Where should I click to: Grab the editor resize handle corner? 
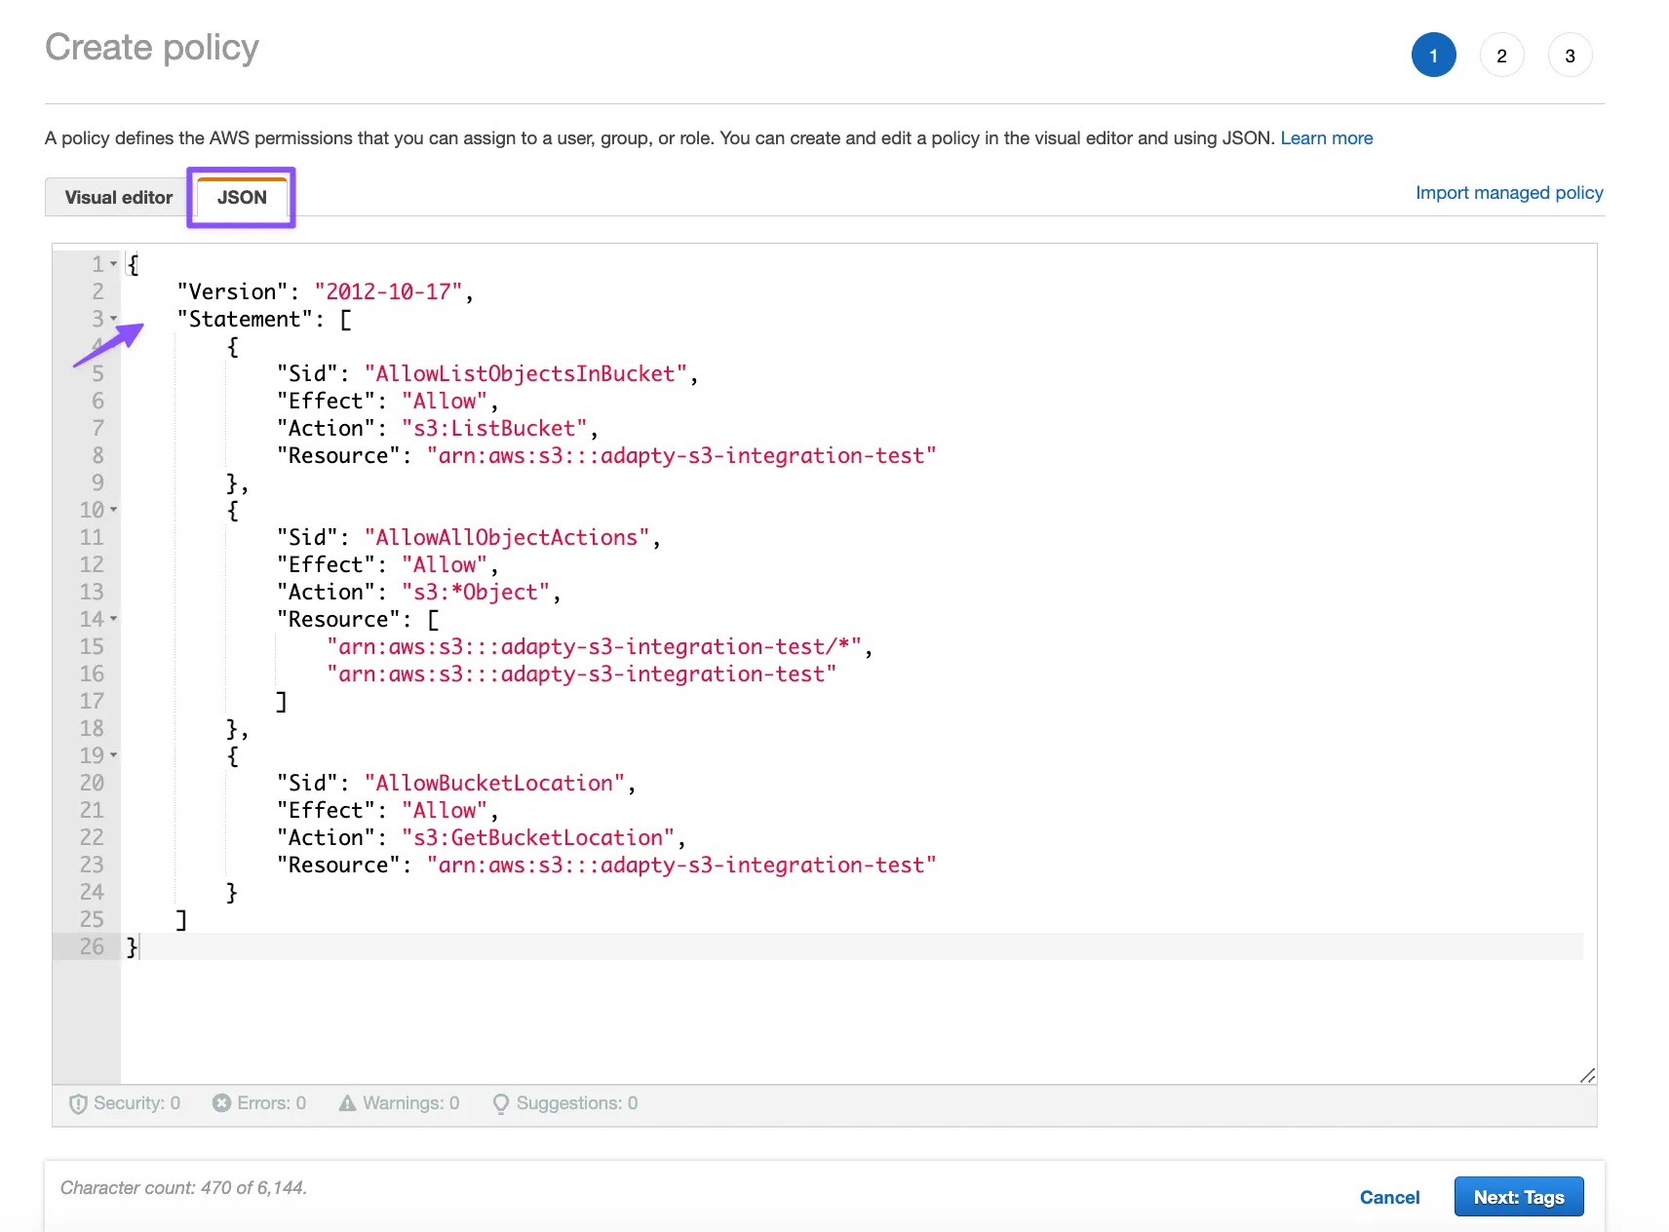[1587, 1075]
